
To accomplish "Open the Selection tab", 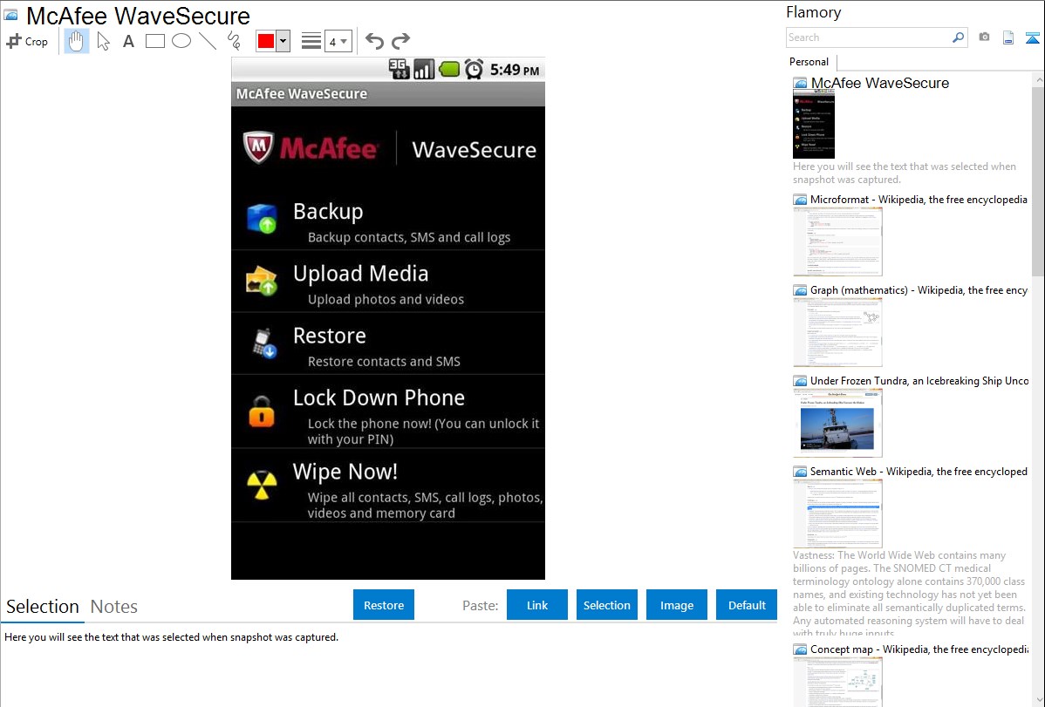I will click(x=43, y=607).
